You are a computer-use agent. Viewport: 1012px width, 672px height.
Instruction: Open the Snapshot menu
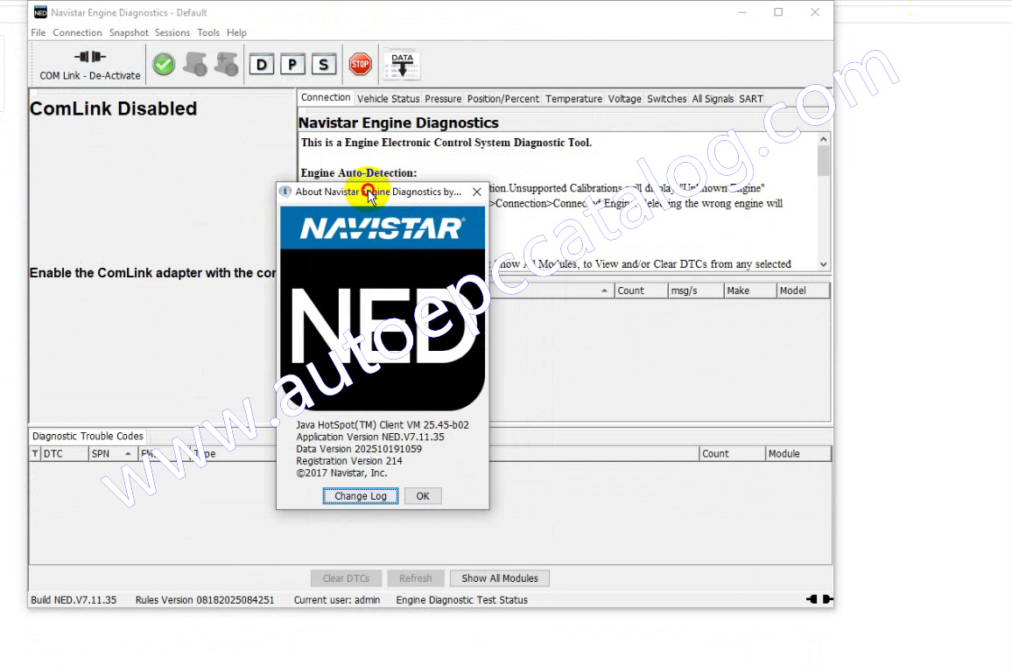(x=129, y=32)
